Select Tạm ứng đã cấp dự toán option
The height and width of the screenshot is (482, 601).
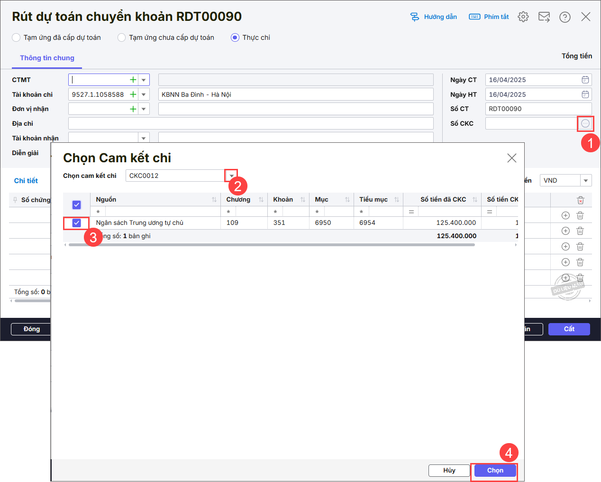[x=17, y=37]
